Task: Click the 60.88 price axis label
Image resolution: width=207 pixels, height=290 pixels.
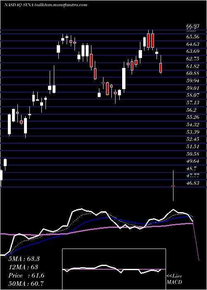Action: pyautogui.click(x=193, y=73)
